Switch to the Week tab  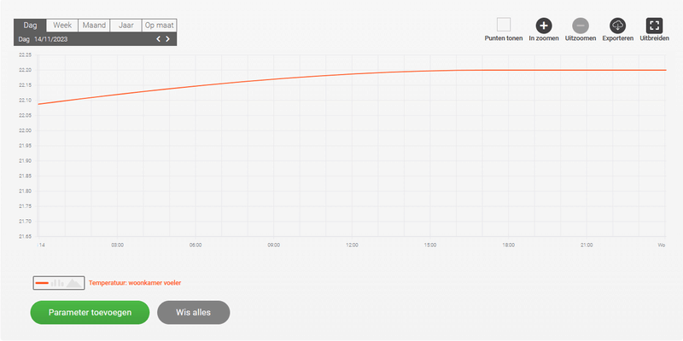point(62,26)
